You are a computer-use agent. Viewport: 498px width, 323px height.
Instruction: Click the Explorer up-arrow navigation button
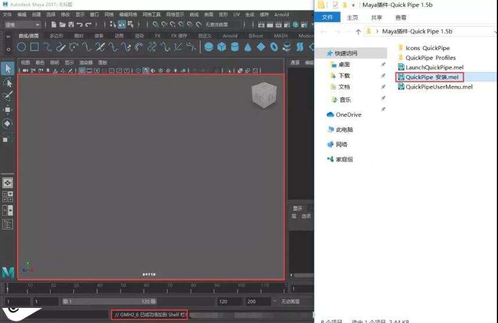pos(359,31)
